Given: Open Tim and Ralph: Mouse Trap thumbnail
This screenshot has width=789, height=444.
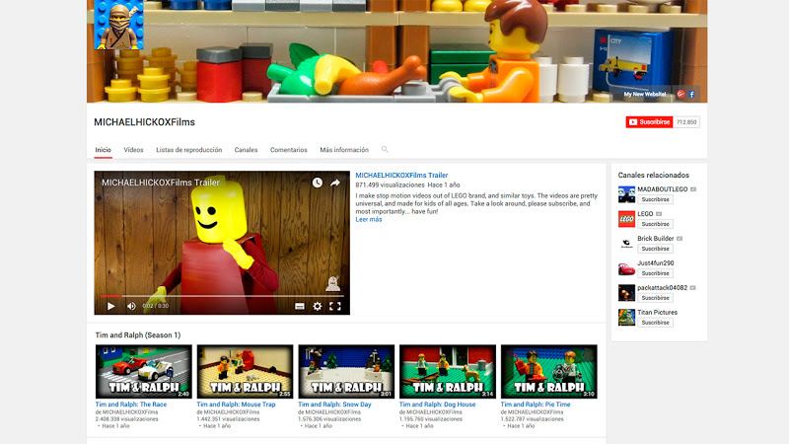Looking at the screenshot, I should (245, 372).
